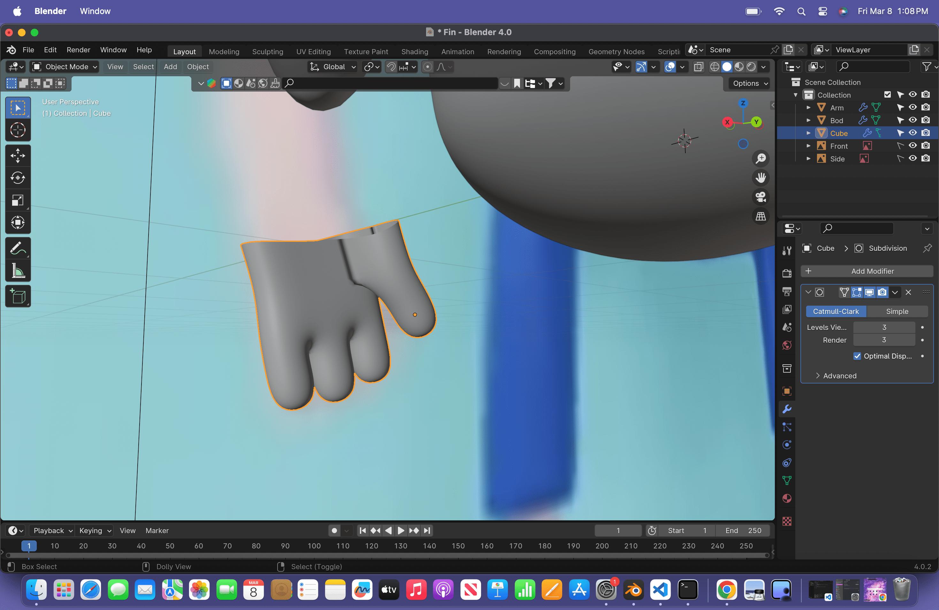Remove the Subdivision modifier
The height and width of the screenshot is (610, 939).
pos(908,292)
